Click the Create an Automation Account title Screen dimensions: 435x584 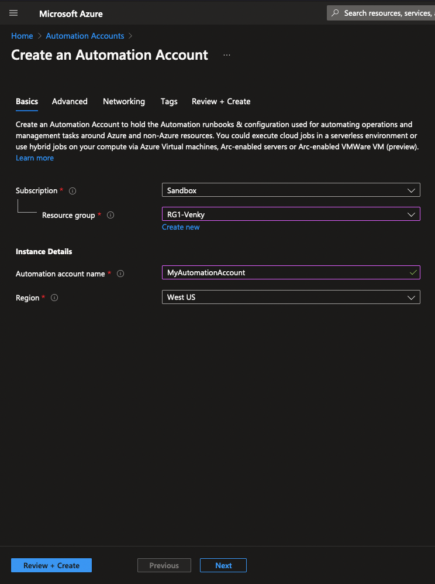click(109, 55)
